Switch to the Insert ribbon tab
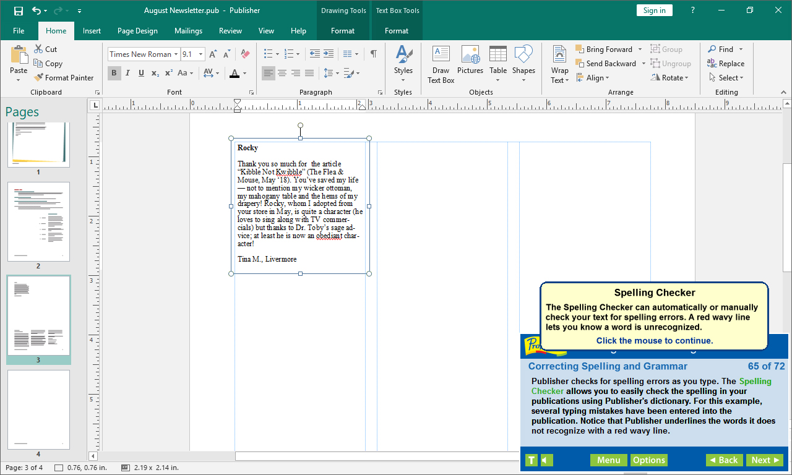The image size is (792, 475). click(92, 30)
